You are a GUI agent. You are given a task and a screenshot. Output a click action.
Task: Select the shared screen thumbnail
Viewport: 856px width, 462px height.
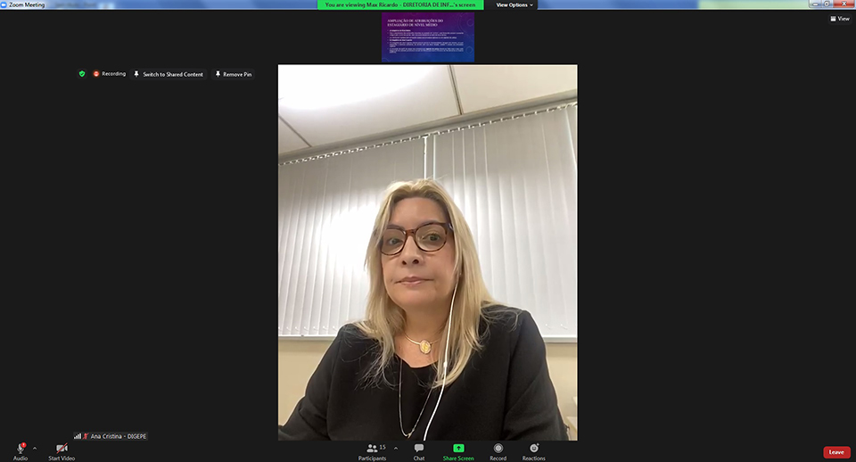[427, 37]
